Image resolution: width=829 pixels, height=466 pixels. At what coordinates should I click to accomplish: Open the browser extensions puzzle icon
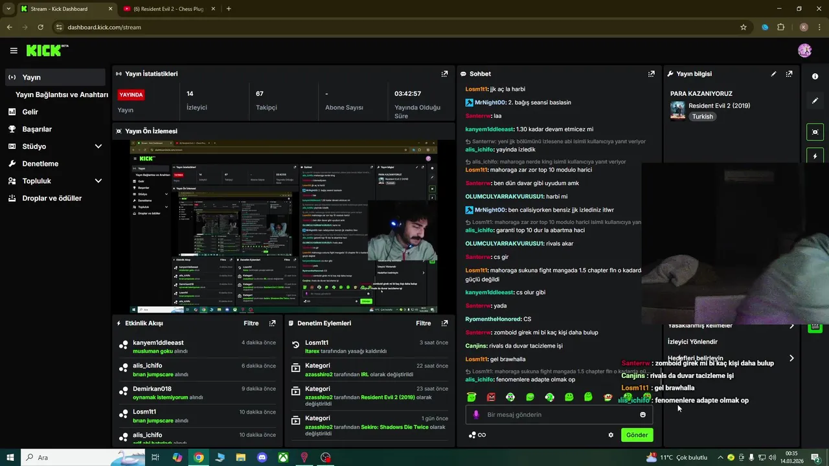coord(780,27)
